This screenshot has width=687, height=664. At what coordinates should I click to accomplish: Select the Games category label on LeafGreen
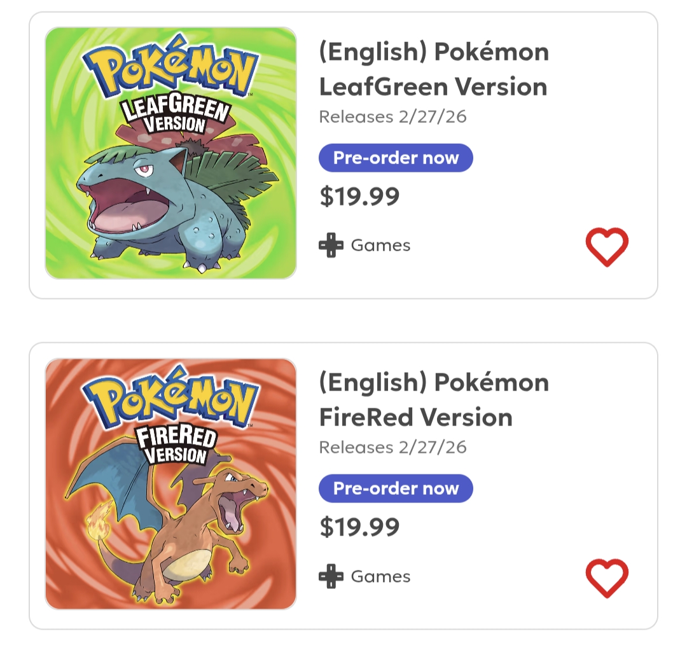click(x=380, y=246)
